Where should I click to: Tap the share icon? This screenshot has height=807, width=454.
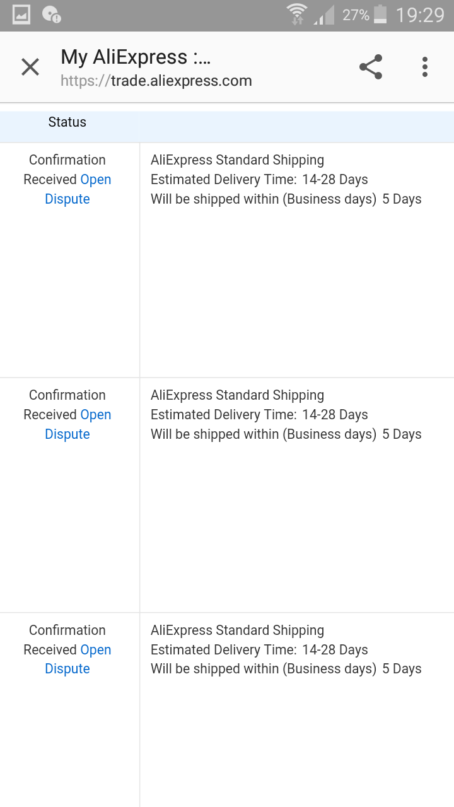(371, 67)
